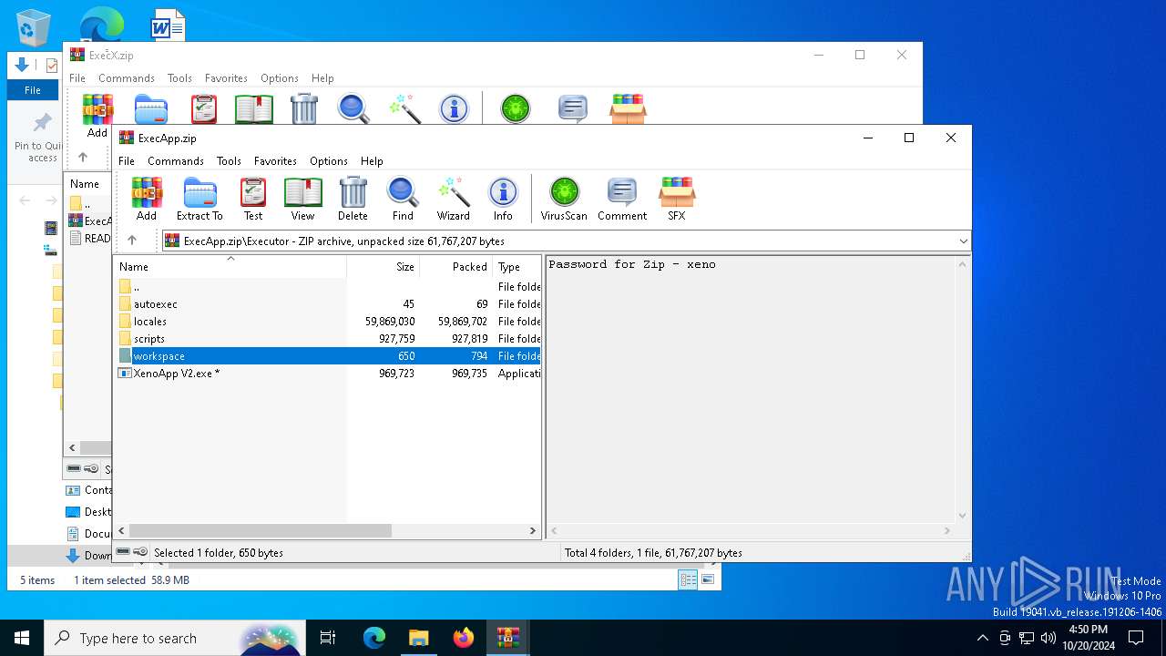Open Tools menu in ExecApp.zip
This screenshot has height=656, width=1166.
229,160
